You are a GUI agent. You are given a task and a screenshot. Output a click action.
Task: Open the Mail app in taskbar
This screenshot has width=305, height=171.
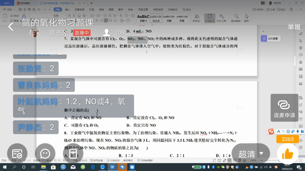[73, 167]
